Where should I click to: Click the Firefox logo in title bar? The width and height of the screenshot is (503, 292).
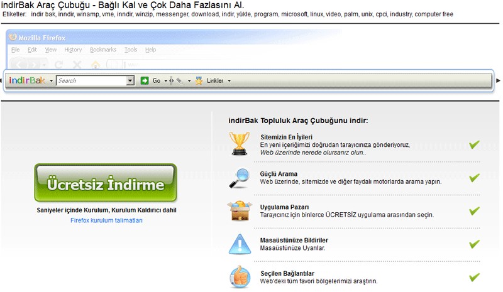tap(13, 37)
